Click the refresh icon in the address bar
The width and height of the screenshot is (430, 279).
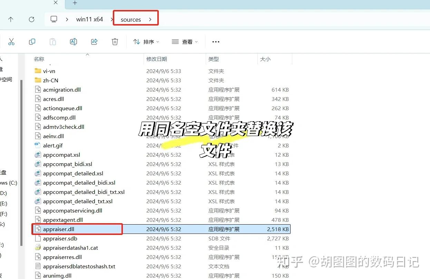point(31,19)
